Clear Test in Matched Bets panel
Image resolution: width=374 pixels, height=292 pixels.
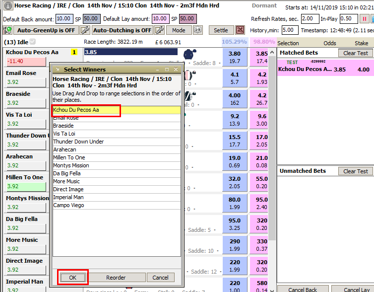(x=355, y=53)
